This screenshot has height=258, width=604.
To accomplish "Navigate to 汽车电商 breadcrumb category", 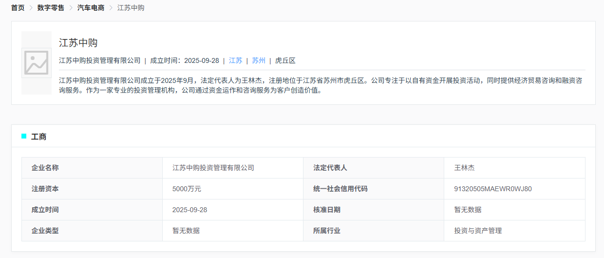I will click(91, 8).
